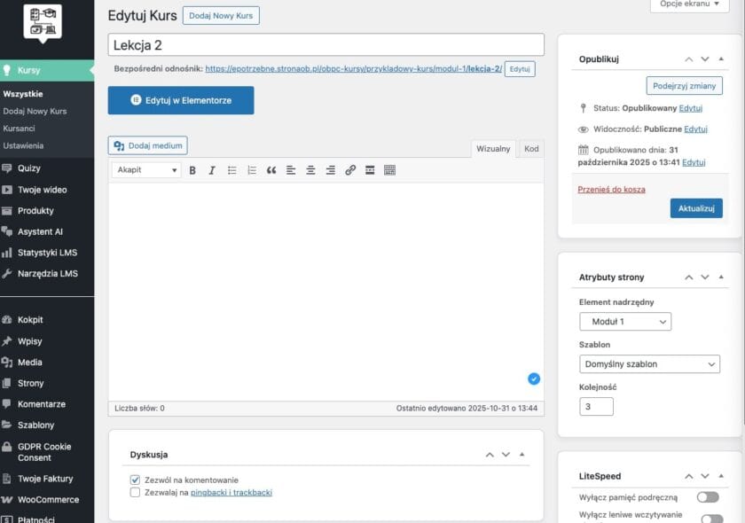This screenshot has height=523, width=745.
Task: Insert a hyperlink with the link icon
Action: pos(349,171)
